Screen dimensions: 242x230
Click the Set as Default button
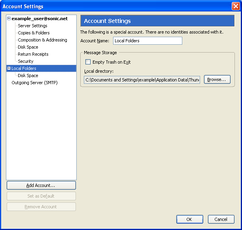[x=41, y=196]
